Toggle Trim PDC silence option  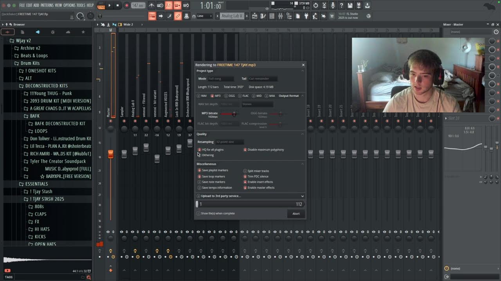click(x=256, y=176)
